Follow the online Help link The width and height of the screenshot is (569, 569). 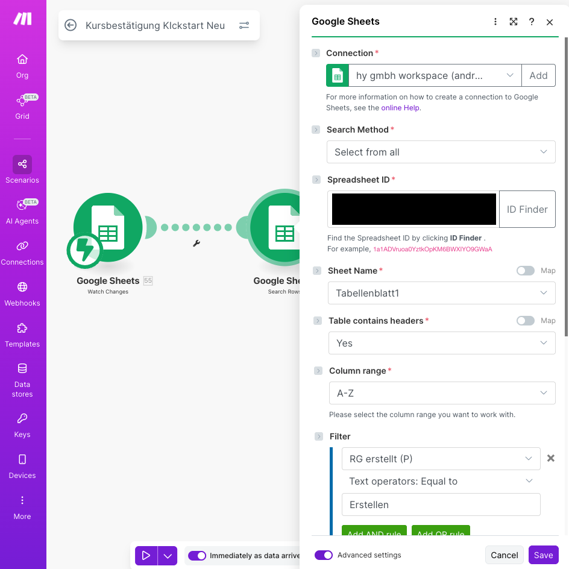400,108
